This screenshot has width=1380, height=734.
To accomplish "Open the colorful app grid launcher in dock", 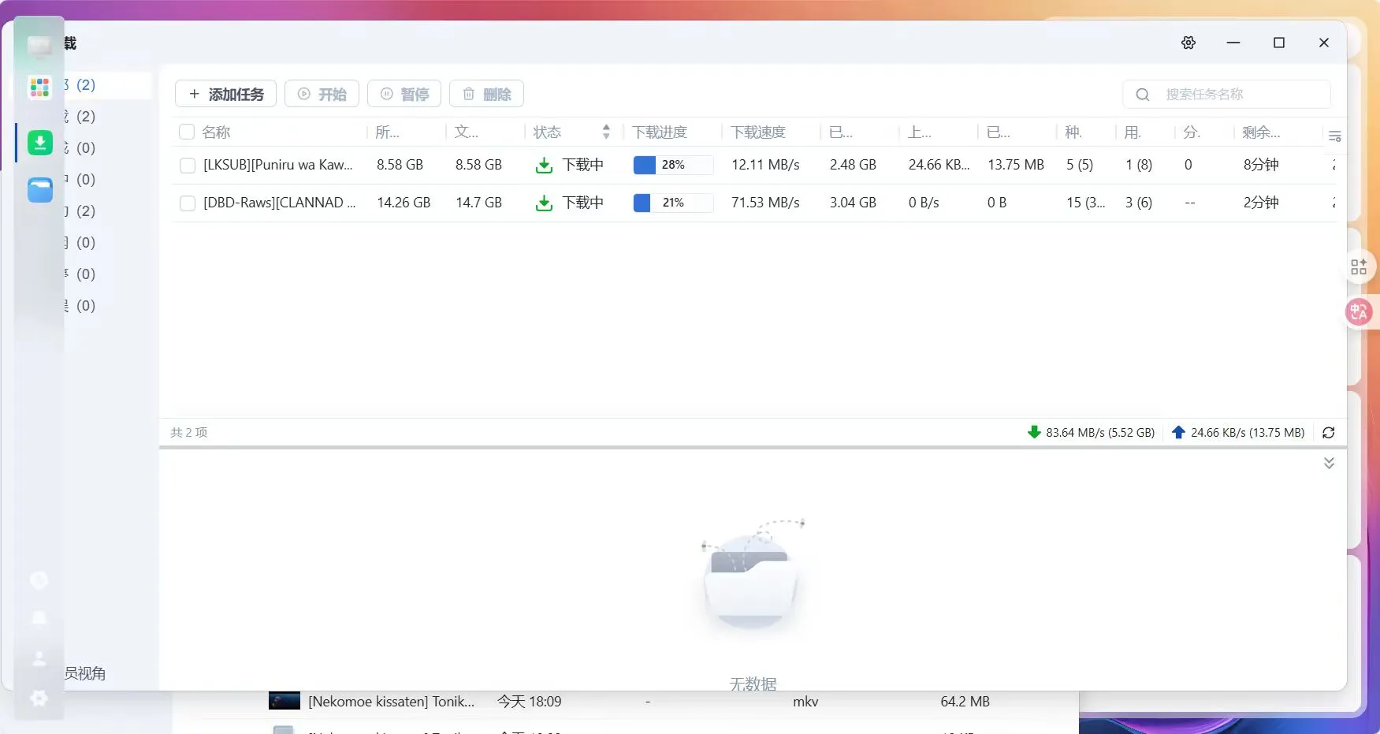I will (x=39, y=87).
